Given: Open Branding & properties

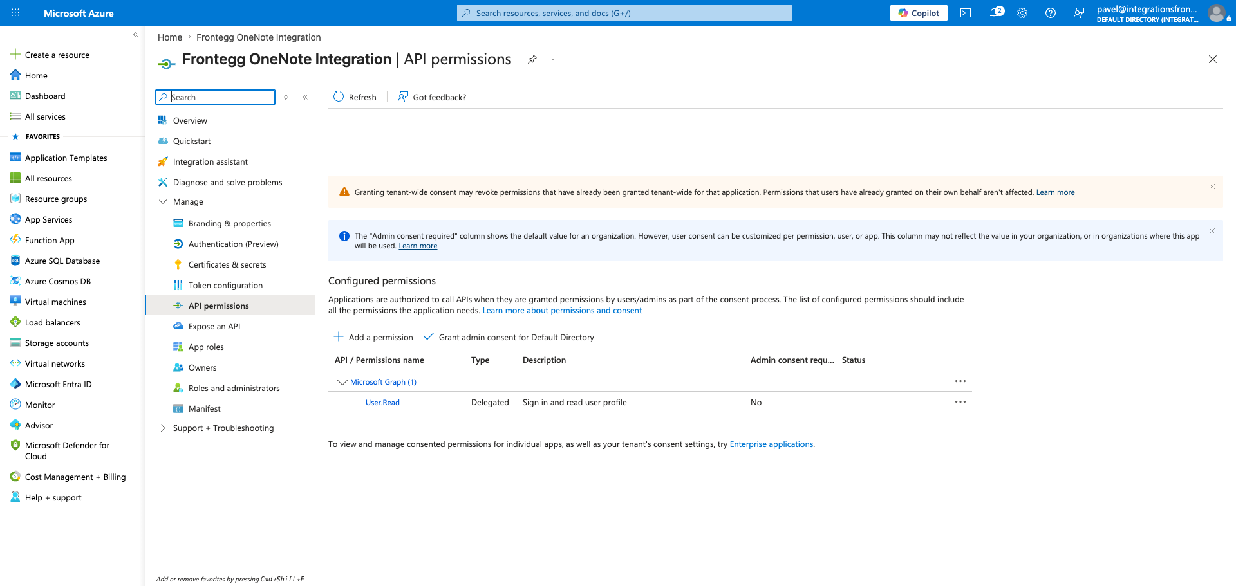Looking at the screenshot, I should pos(230,223).
